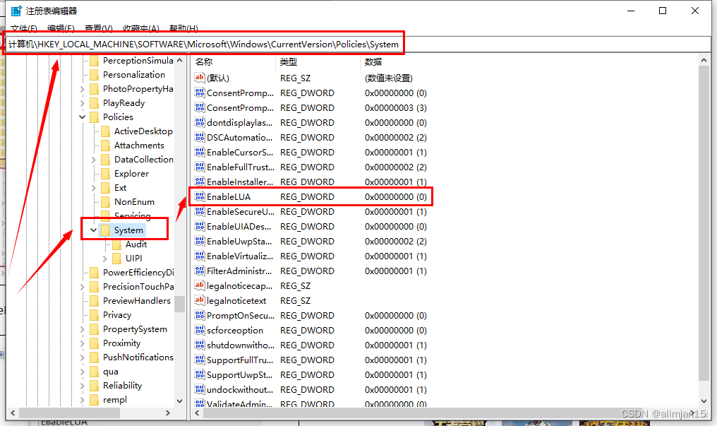Open the 查看(V) menu

click(99, 28)
